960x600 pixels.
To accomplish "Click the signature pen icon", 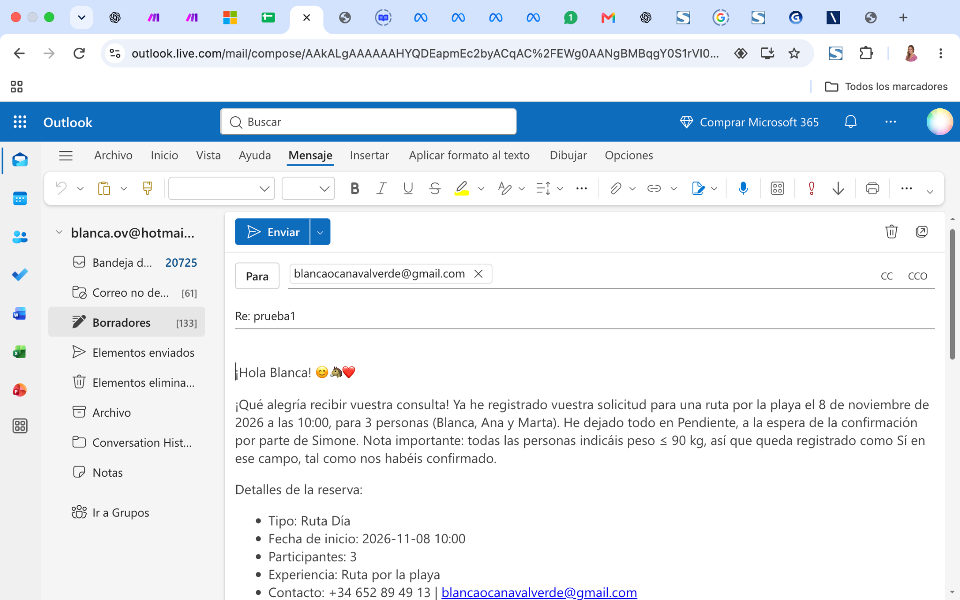I will [x=698, y=188].
